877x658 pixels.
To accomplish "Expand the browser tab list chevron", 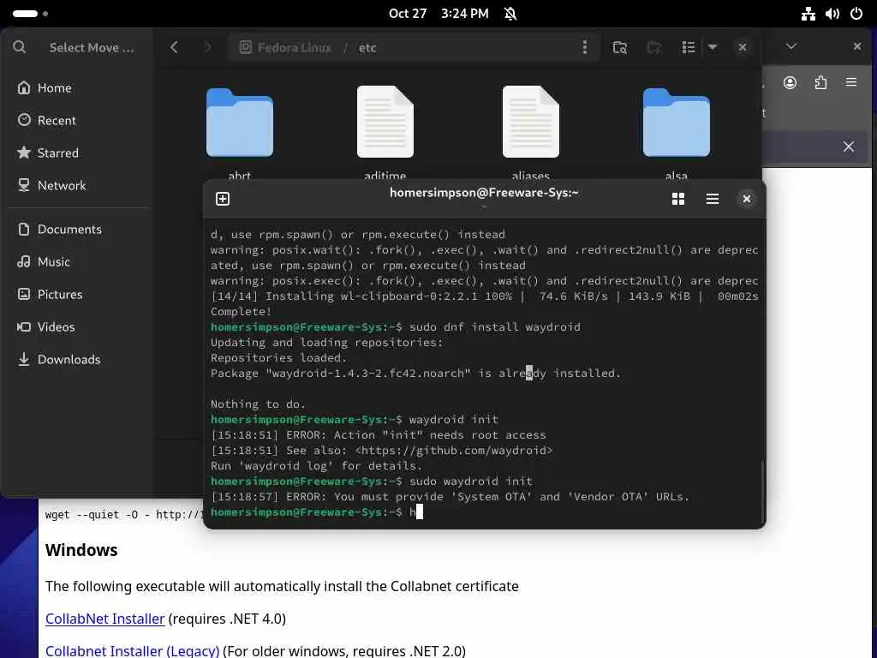I will click(x=790, y=46).
